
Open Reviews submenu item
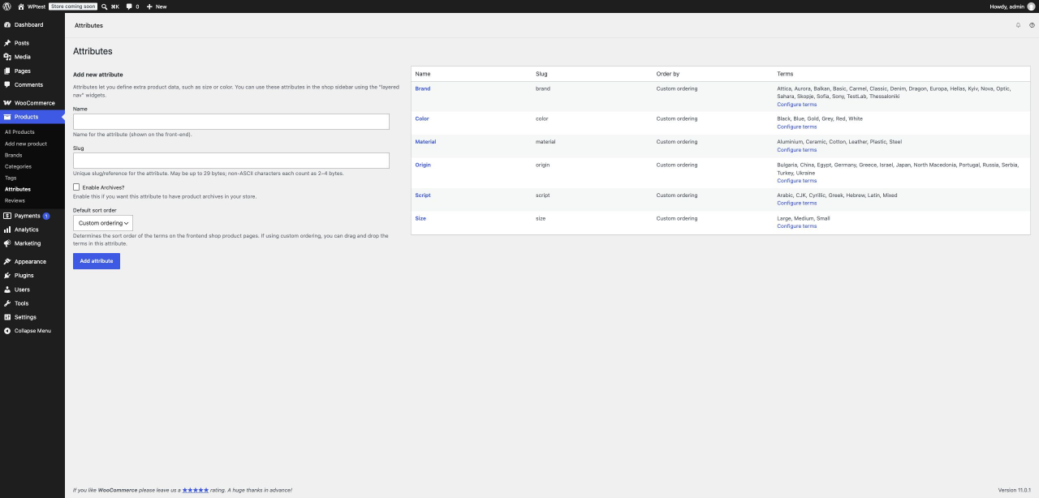(15, 200)
